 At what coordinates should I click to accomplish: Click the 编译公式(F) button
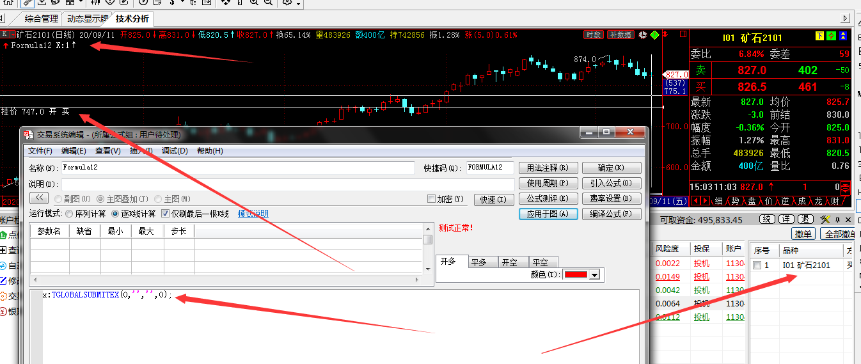coord(612,214)
